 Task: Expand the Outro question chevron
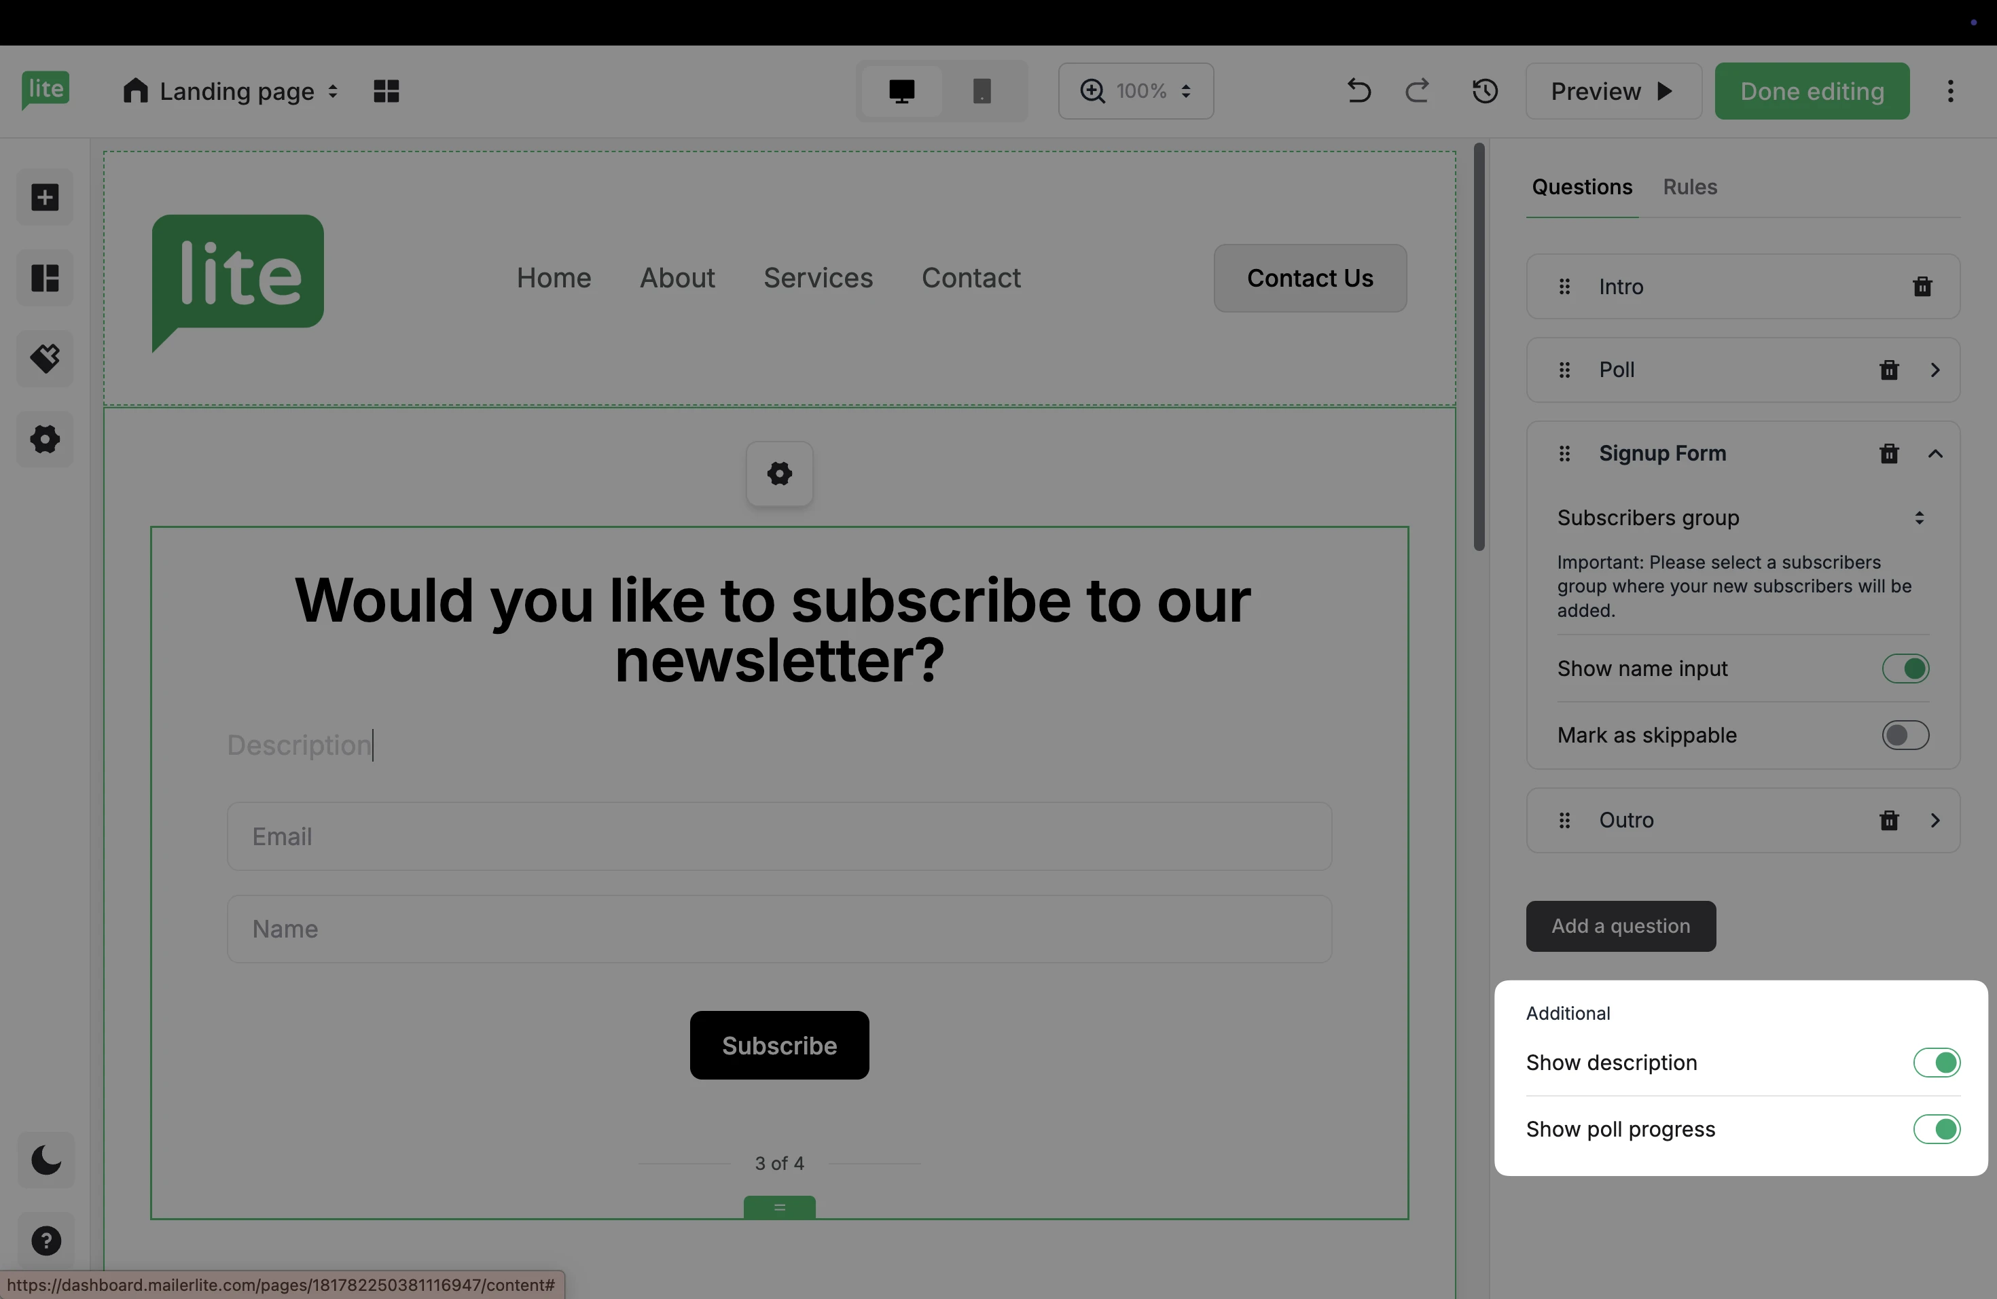(x=1935, y=820)
